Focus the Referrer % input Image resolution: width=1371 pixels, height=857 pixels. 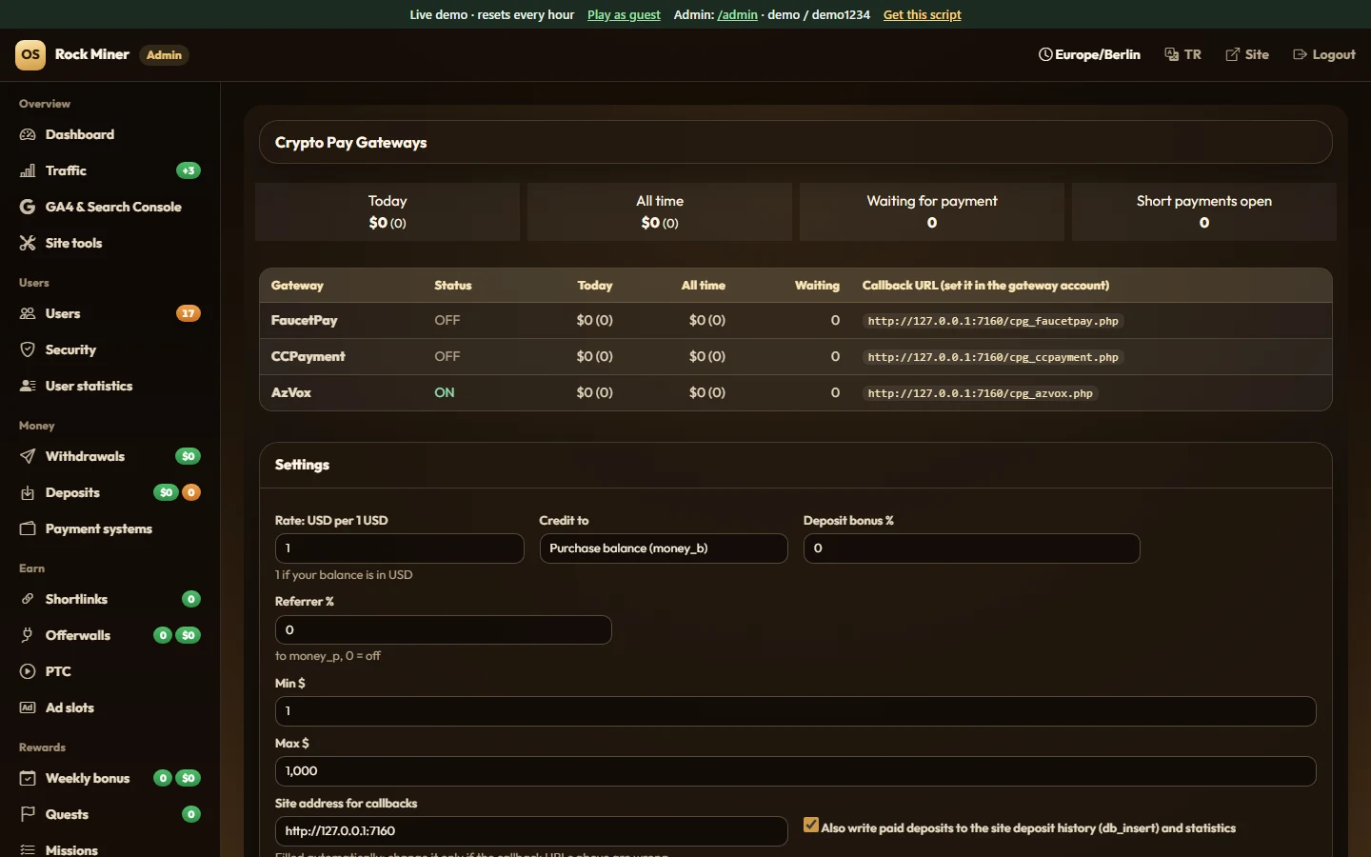click(443, 629)
